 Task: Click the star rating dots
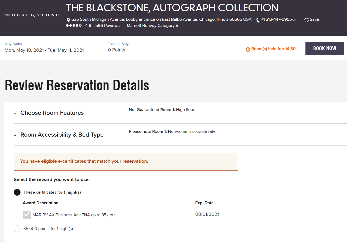point(74,26)
